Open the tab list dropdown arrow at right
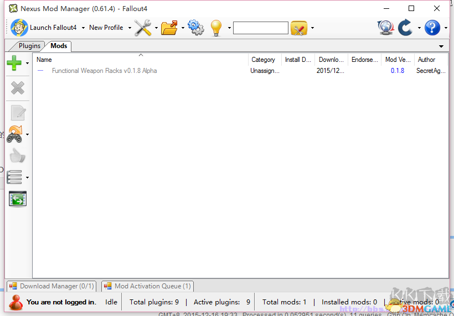 pos(441,46)
